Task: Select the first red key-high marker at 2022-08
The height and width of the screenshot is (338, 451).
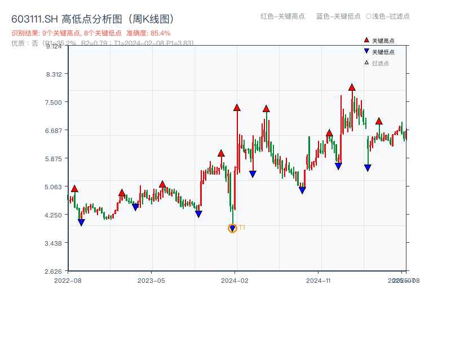Action: pyautogui.click(x=74, y=189)
